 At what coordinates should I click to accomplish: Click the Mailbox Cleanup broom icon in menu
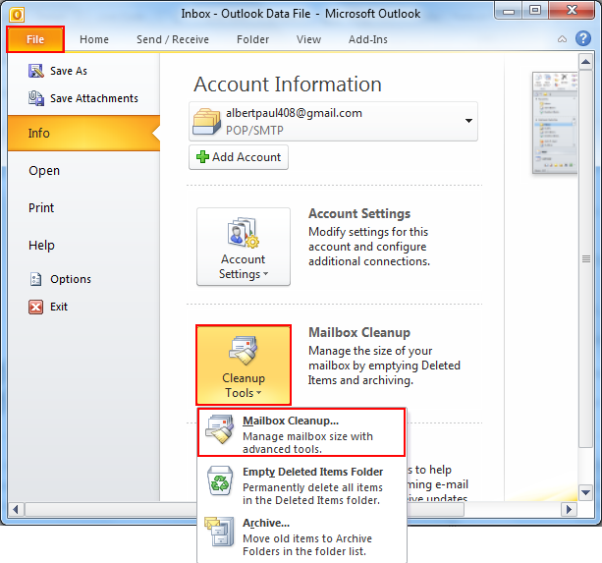[220, 429]
